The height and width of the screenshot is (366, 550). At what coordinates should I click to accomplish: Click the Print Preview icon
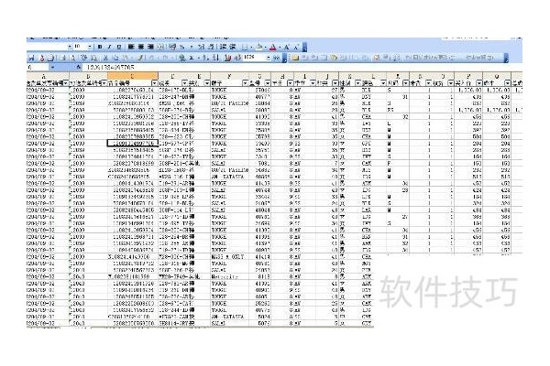pos(72,58)
